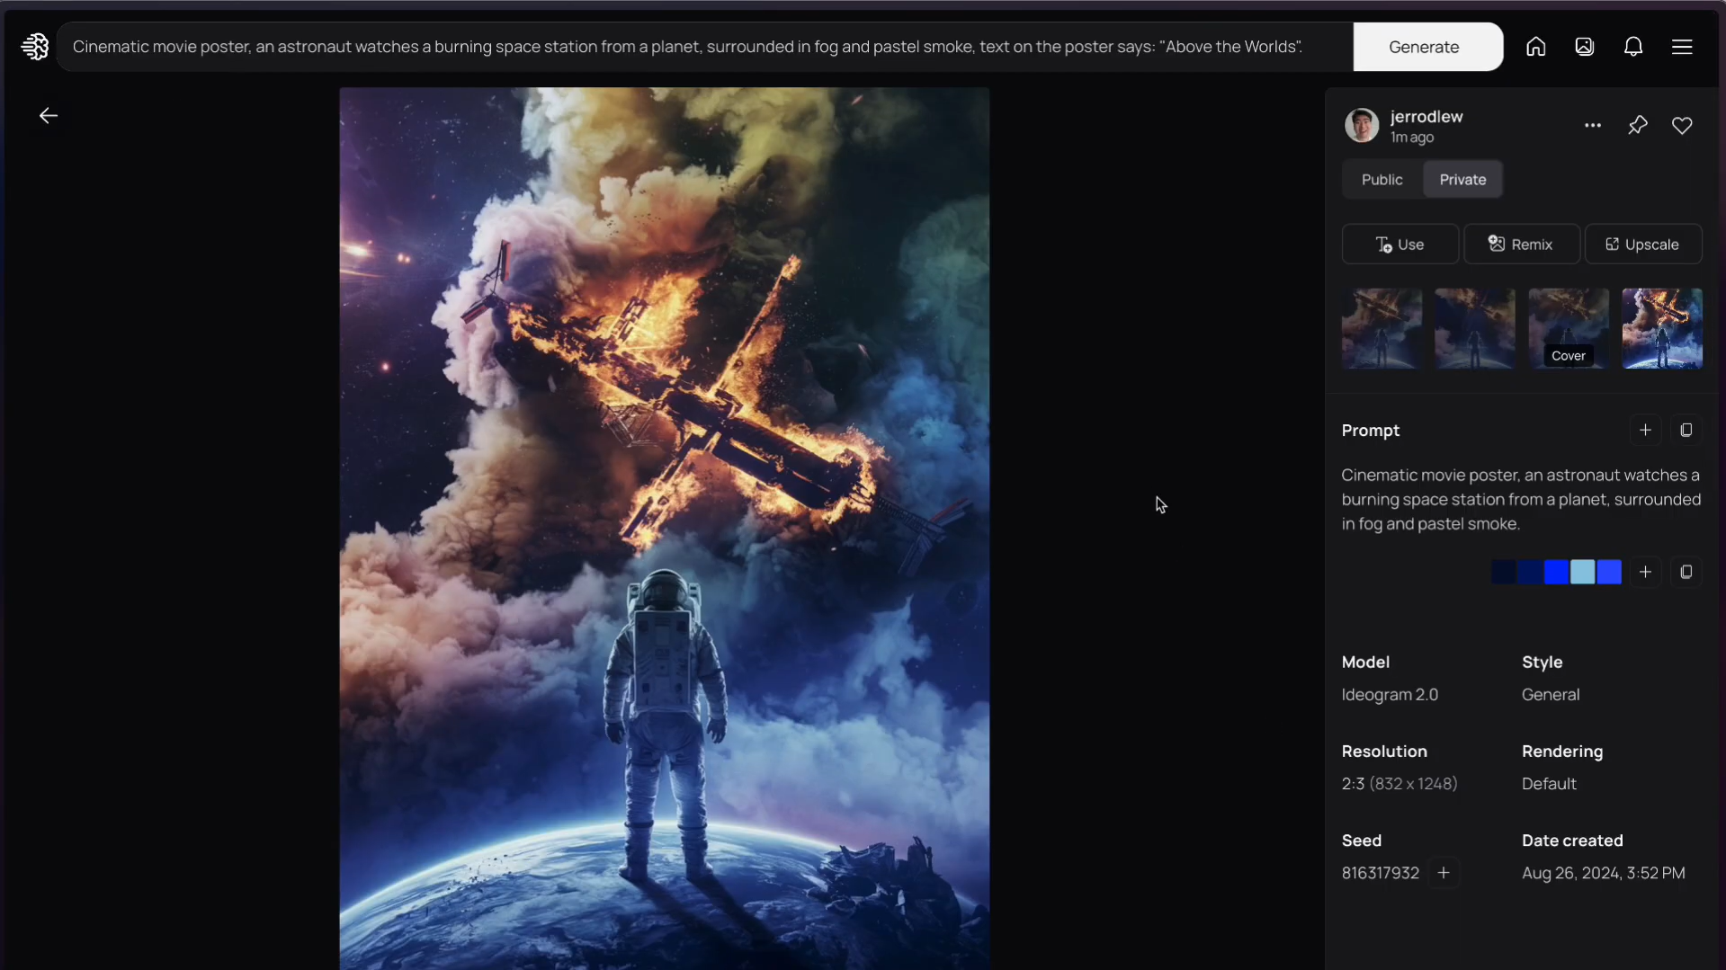The width and height of the screenshot is (1726, 970).
Task: Switch visibility to Public
Action: [x=1382, y=179]
